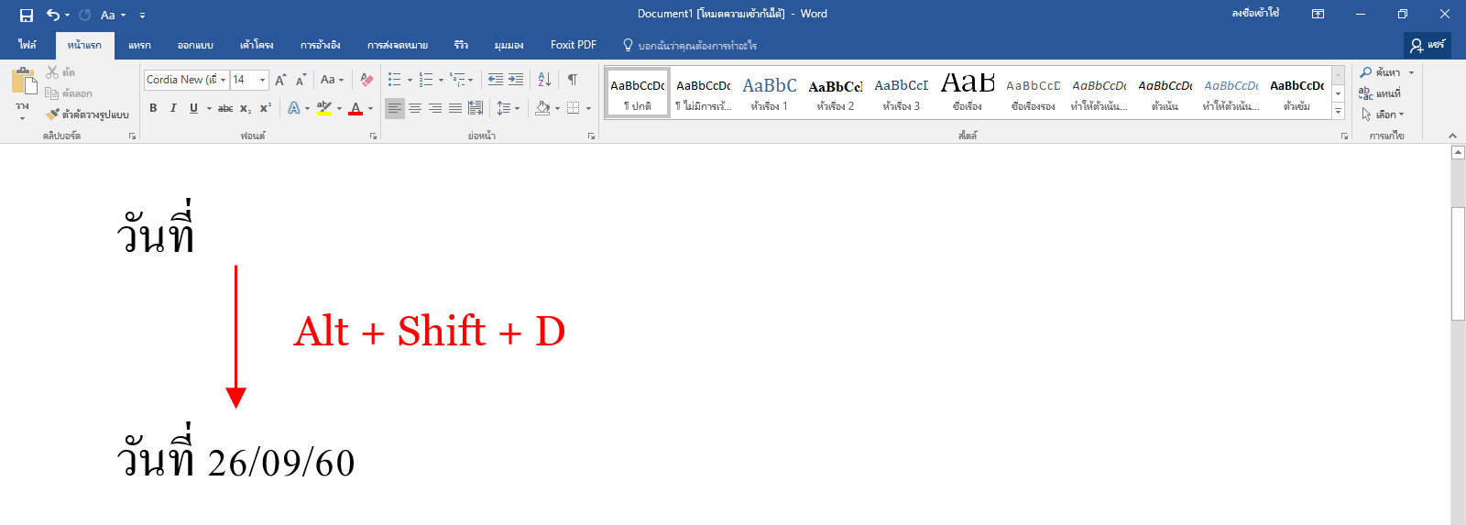Viewport: 1466px width, 525px height.
Task: Open the ไฟล์ (File) tab
Action: tap(27, 45)
